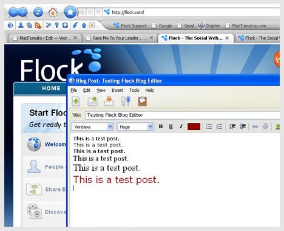Switch to Take Me To Your Leader tab
This screenshot has width=284, height=231.
[120, 38]
